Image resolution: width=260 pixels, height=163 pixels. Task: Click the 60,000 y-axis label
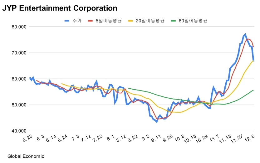point(19,79)
